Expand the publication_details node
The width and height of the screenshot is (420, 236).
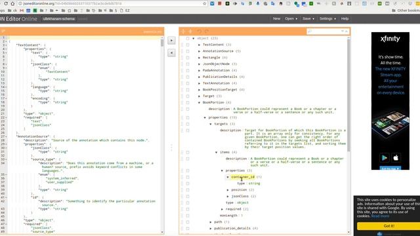211,228
